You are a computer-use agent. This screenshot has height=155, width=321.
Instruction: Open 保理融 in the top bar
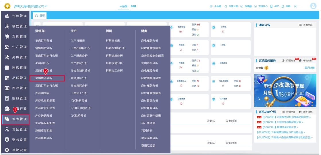(246, 6)
